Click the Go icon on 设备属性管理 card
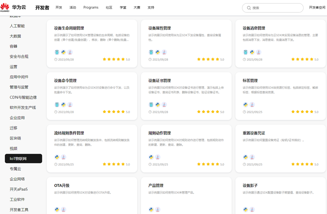The height and width of the screenshot is (214, 327). point(151,52)
